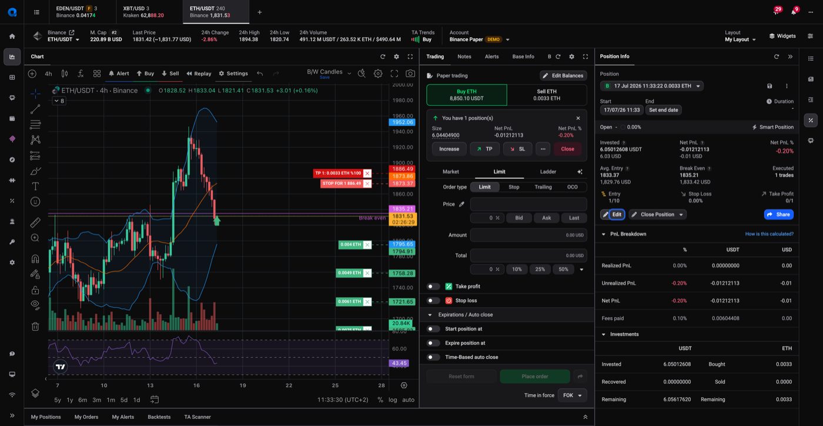The width and height of the screenshot is (823, 426).
Task: Toggle log scale on chart
Action: pyautogui.click(x=393, y=400)
